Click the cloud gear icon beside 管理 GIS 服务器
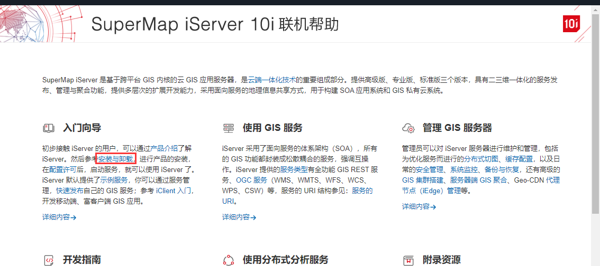The width and height of the screenshot is (600, 266). (x=408, y=128)
